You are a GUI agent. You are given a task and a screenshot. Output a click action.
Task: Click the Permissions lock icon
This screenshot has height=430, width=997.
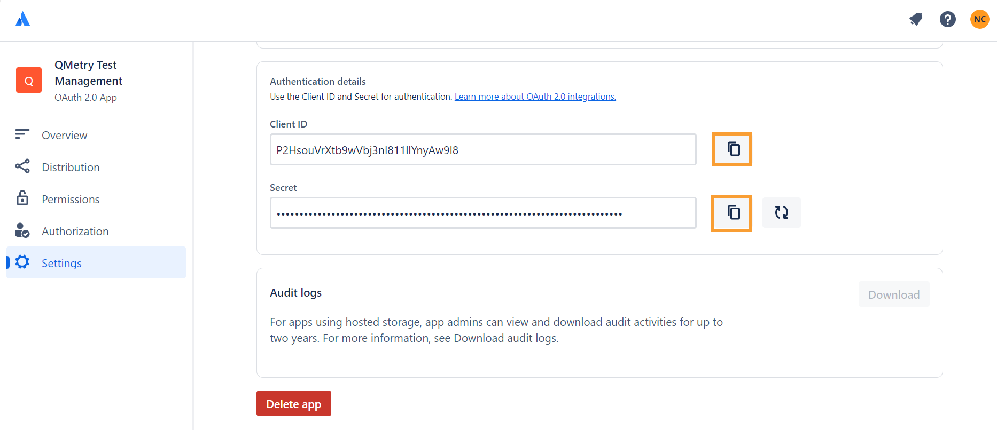22,198
